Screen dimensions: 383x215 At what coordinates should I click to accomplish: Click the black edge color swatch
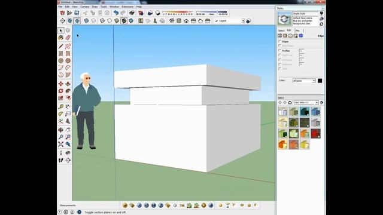(320, 81)
